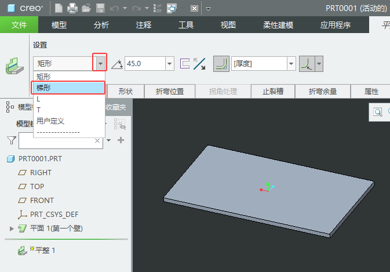Click the thickness side purple bracket icon
This screenshot has height=272, width=390.
pyautogui.click(x=185, y=63)
